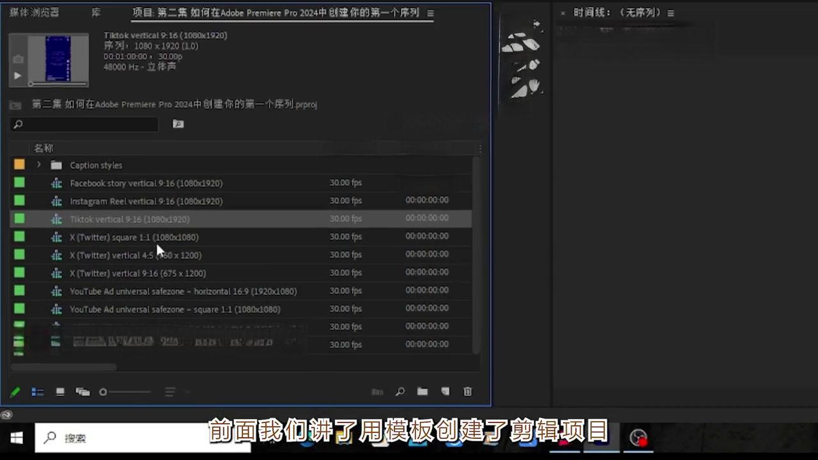Click the poster frame camera icon beside preview

[18, 59]
